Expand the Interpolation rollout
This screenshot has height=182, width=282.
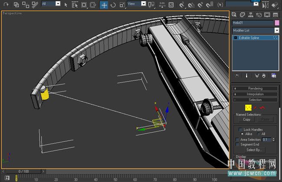[255, 94]
